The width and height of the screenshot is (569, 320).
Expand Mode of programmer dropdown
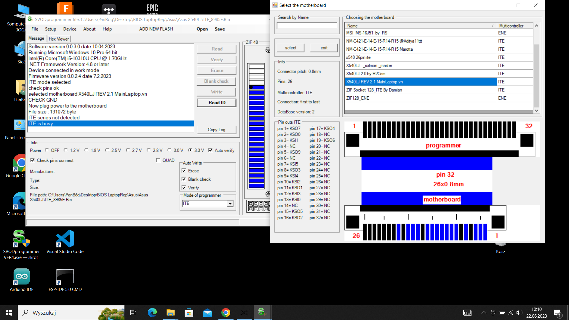point(230,204)
